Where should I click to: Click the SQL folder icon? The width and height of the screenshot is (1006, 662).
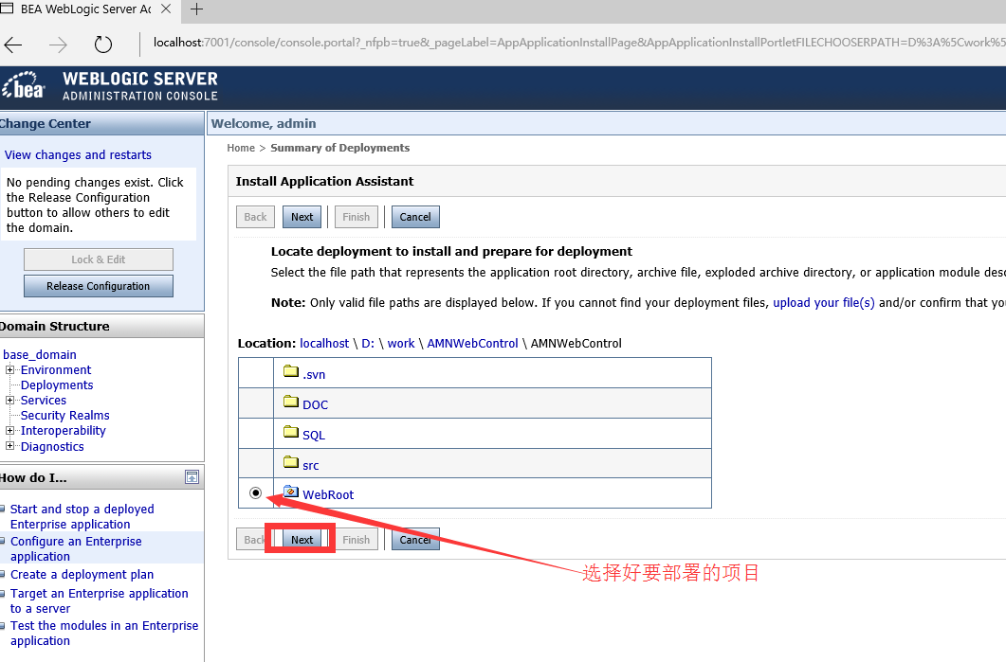click(291, 432)
